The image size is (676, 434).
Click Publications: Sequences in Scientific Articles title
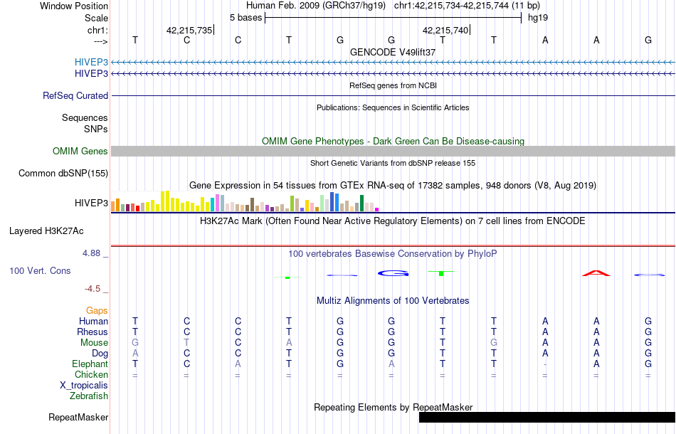pos(393,107)
